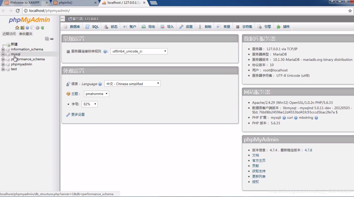Open the 导入 tab
Viewport: 354px width, 197px height.
(x=167, y=27)
